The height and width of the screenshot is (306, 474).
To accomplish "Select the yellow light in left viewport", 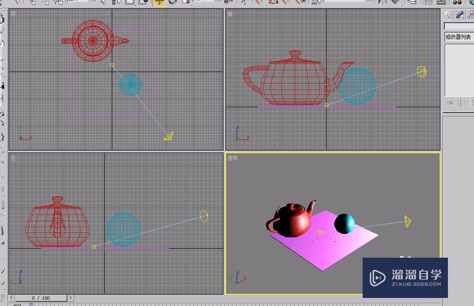I will 204,216.
